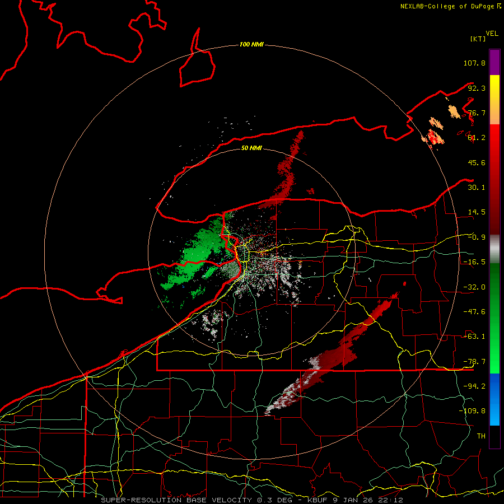Pick the green segment of velocity color bar
This screenshot has height=504, width=504.
click(494, 318)
